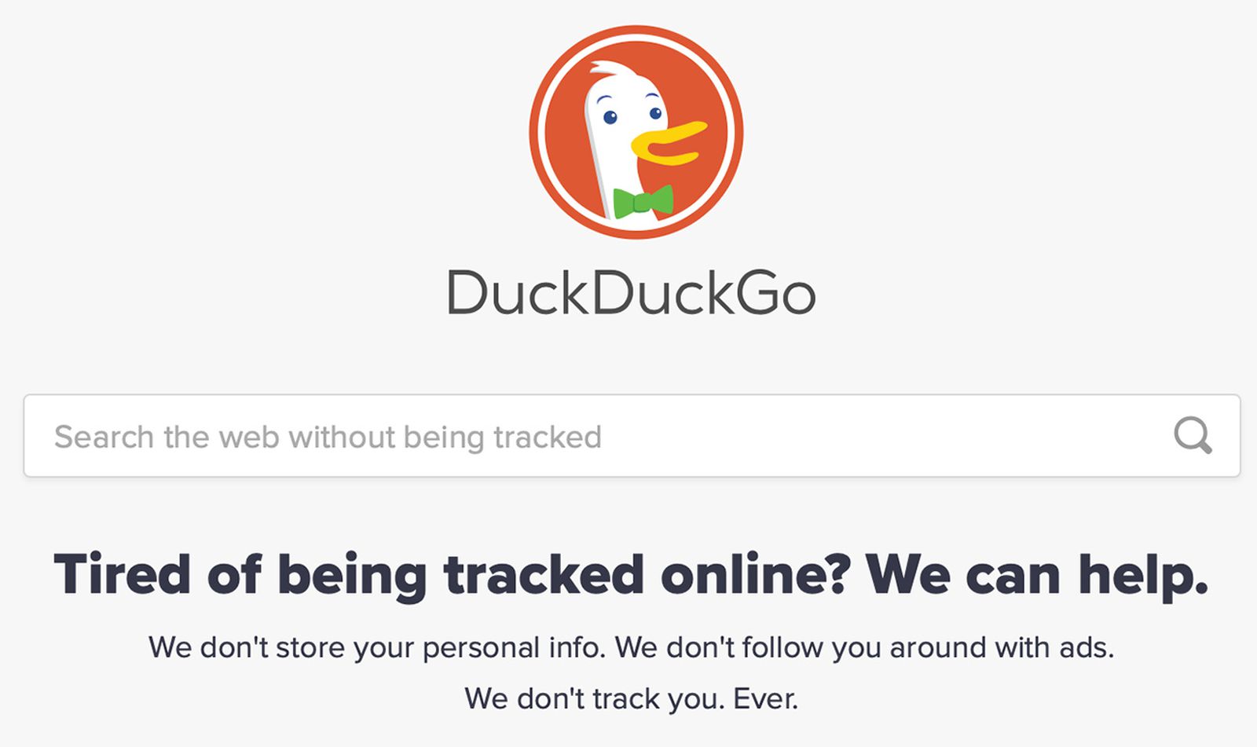Screen dimensions: 1257x747
Task: Focus the search the web input field
Action: point(632,436)
